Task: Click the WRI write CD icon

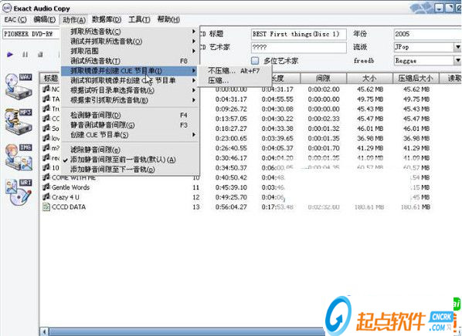Action: 19,192
